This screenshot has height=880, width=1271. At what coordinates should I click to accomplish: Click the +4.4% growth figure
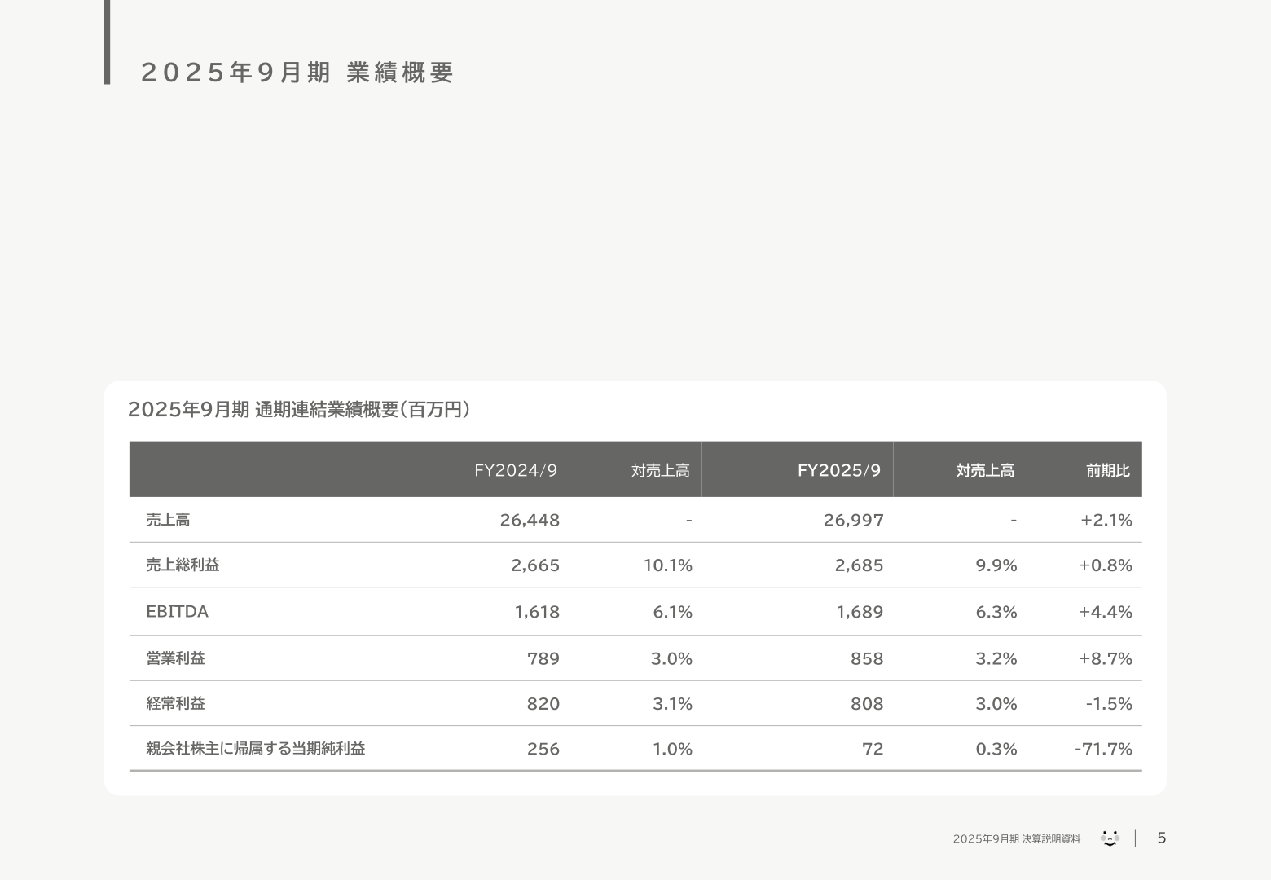point(1106,612)
